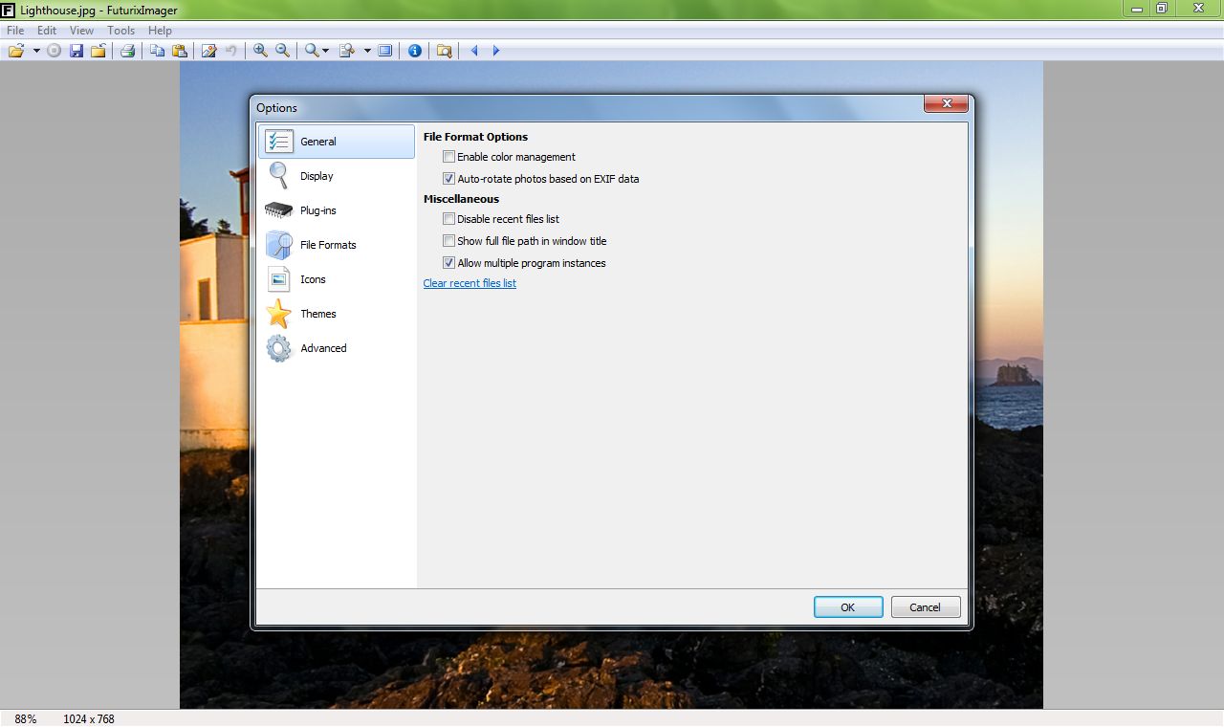1224x727 pixels.
Task: Minimize the FuturixImager window
Action: 1137,9
